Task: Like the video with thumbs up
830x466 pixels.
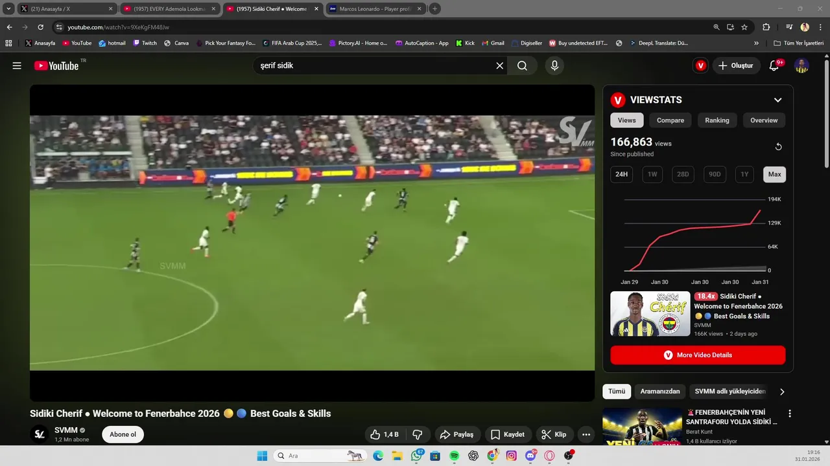Action: tap(385, 434)
